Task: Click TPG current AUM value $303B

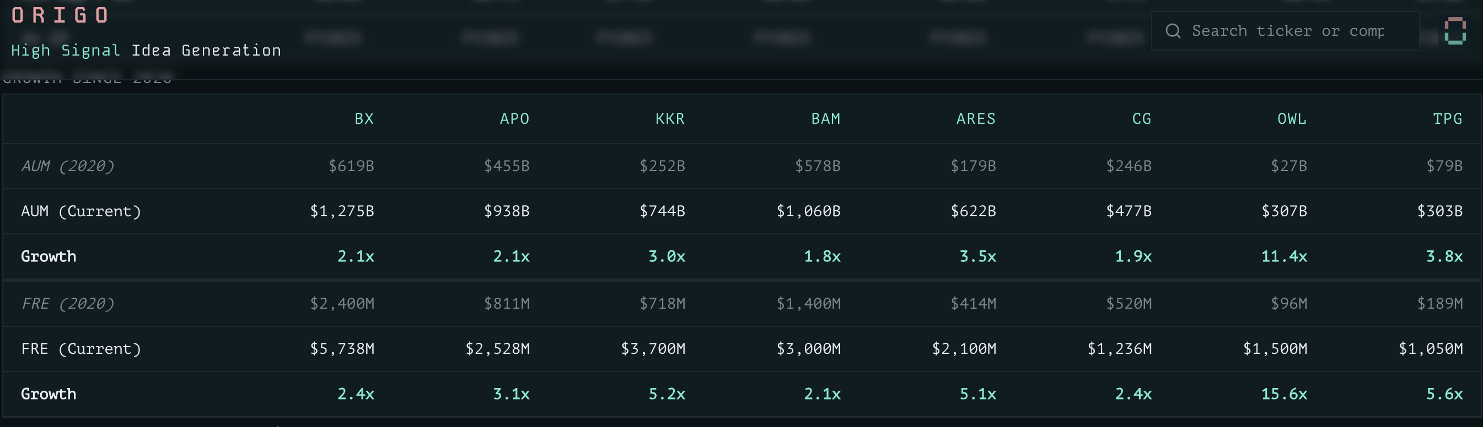Action: tap(1439, 211)
